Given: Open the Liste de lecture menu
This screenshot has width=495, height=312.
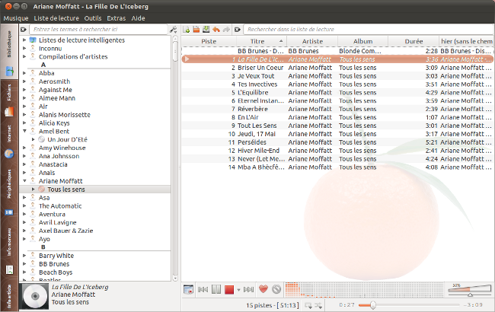Looking at the screenshot, I should (56, 18).
